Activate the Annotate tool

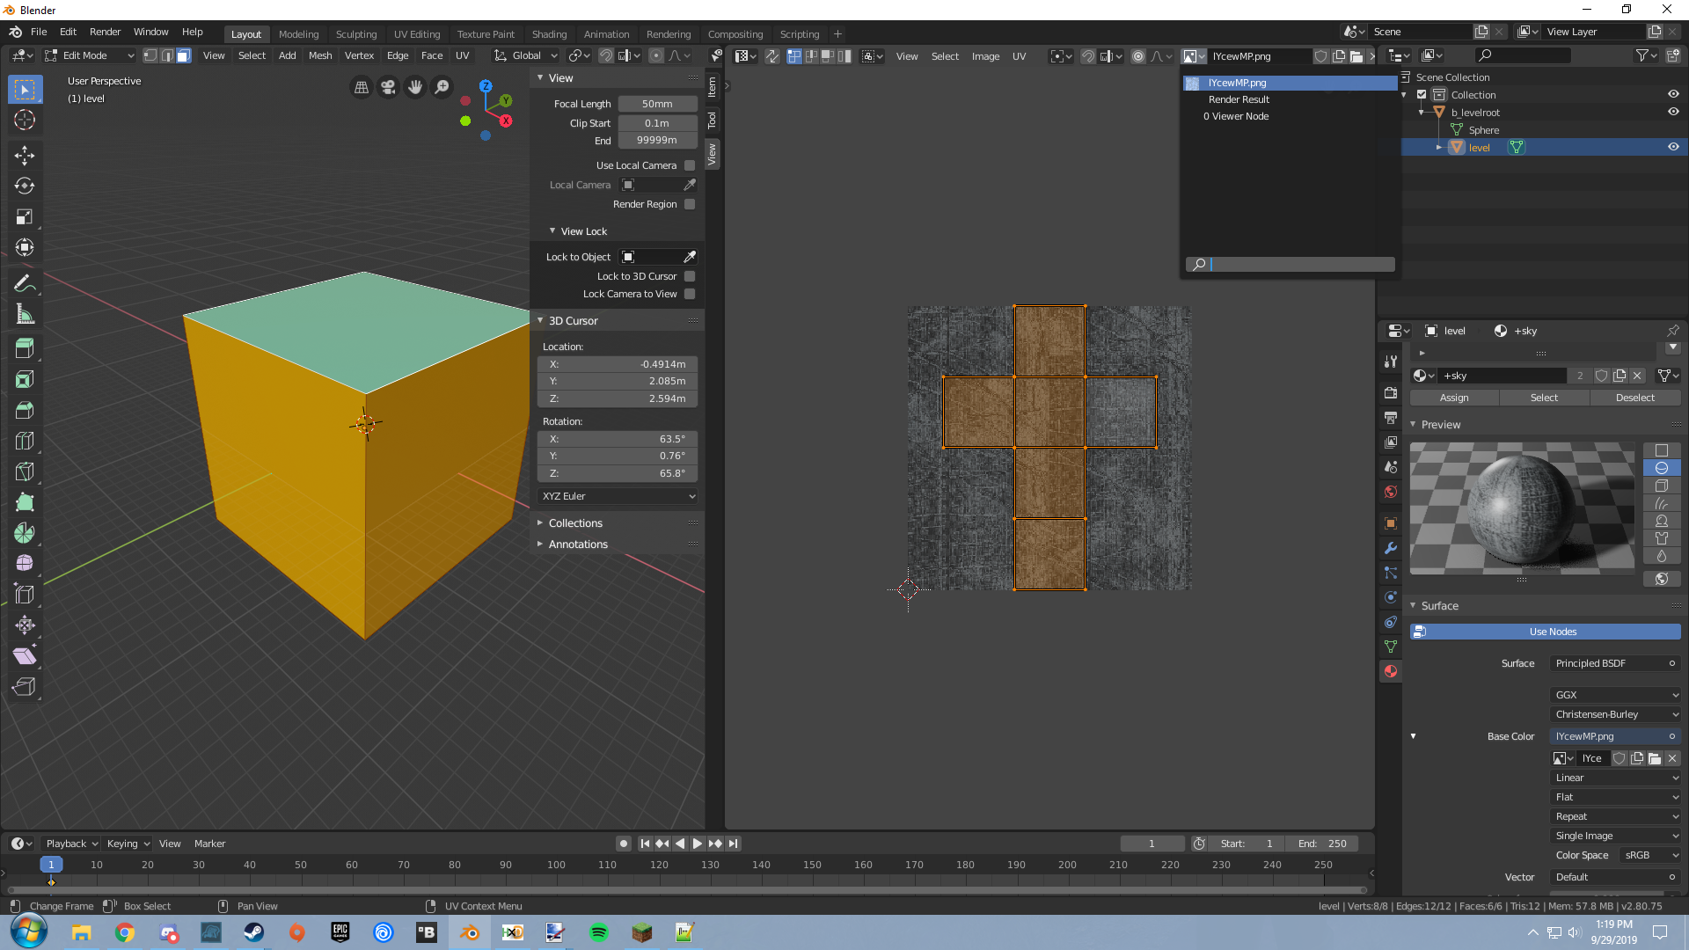tap(25, 282)
